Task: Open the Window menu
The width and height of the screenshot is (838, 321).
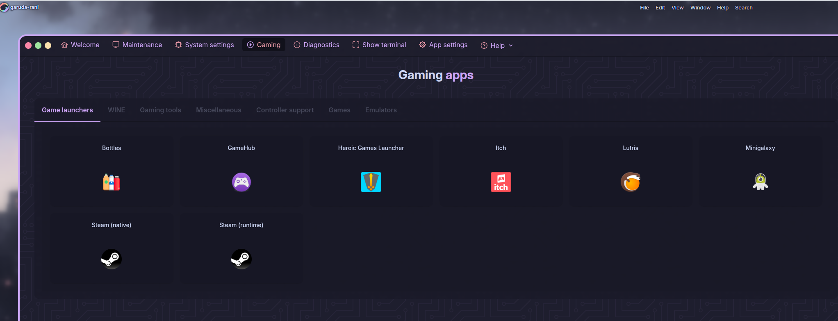Action: (700, 8)
